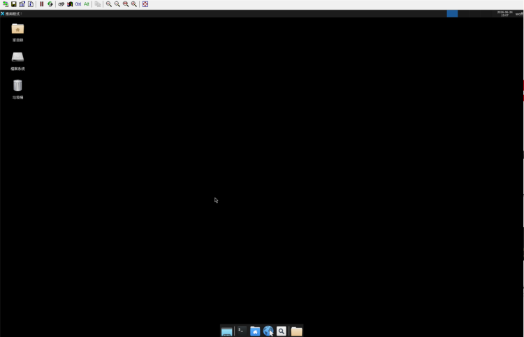Send Ctrl+Alt+Del using the keys icon

tap(61, 4)
